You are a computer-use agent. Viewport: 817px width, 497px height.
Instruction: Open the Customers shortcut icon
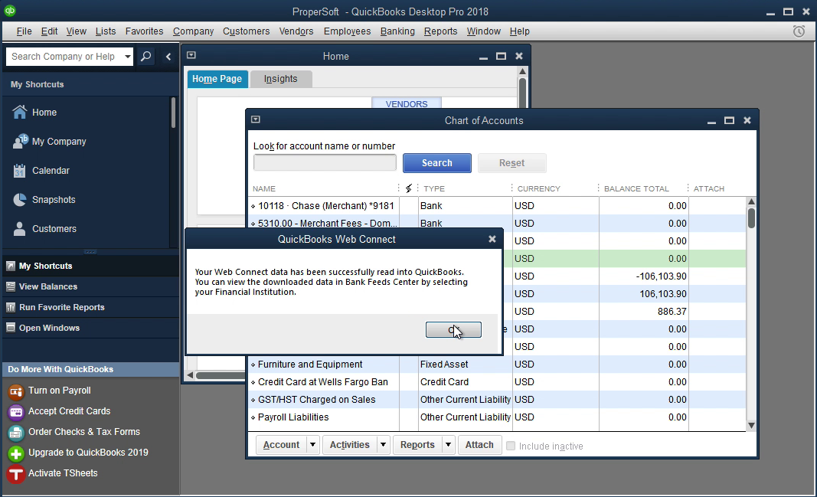point(19,229)
